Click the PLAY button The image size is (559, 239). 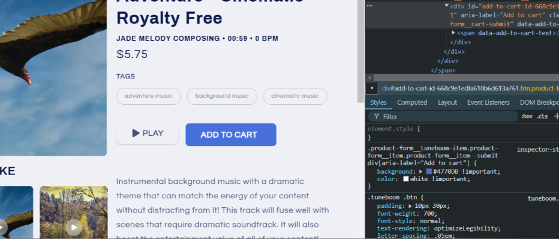tap(147, 133)
